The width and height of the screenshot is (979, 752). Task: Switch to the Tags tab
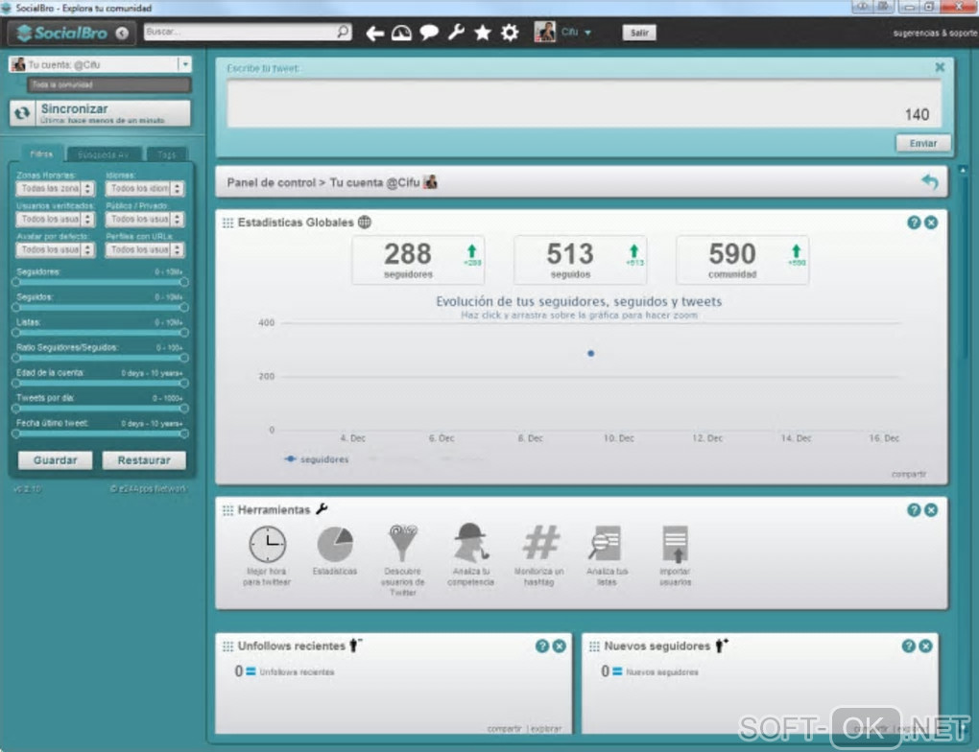(x=166, y=154)
